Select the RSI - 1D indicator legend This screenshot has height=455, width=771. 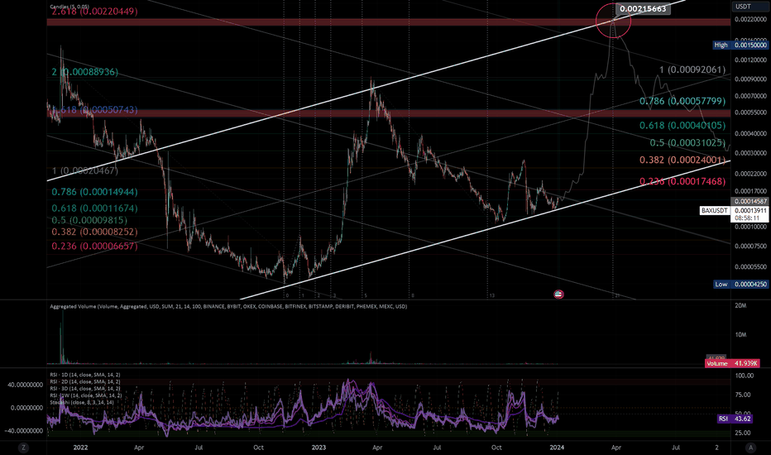84,375
